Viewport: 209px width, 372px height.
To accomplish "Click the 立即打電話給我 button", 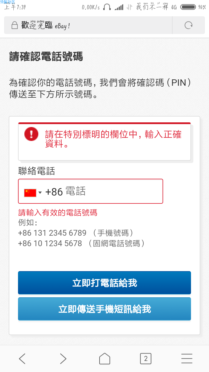I will coord(105,283).
